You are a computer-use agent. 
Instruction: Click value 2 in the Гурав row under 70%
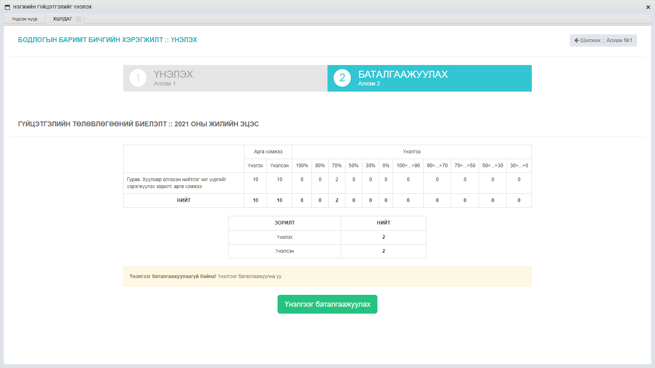click(337, 180)
